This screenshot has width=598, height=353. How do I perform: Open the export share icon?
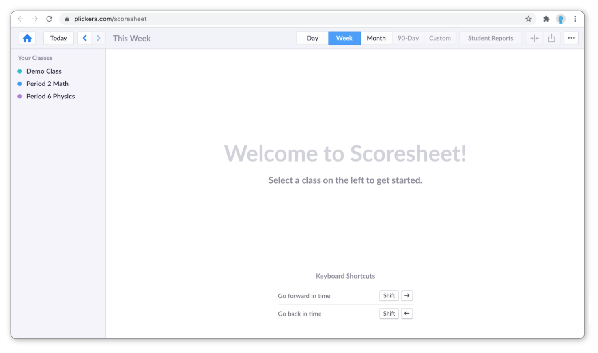[551, 38]
